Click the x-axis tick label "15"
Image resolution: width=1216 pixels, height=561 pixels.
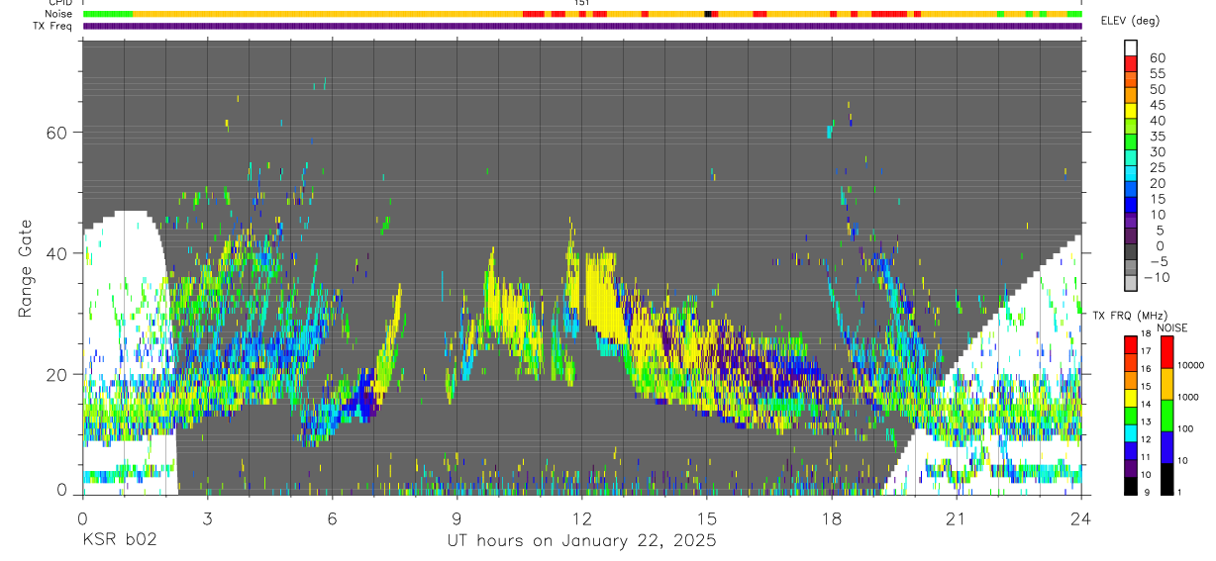(707, 518)
